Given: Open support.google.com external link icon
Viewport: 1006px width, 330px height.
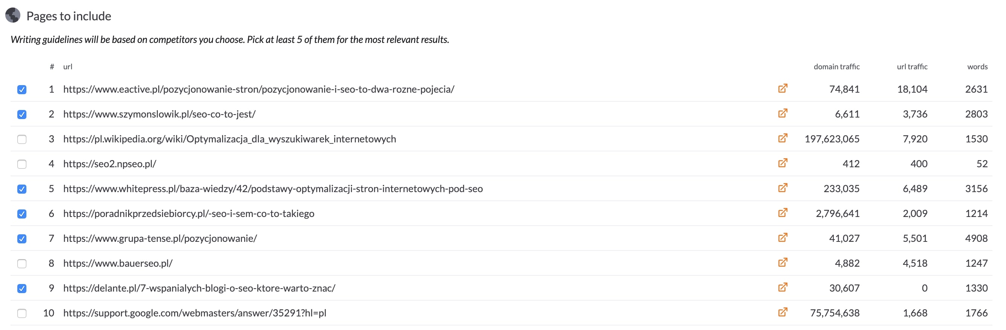Looking at the screenshot, I should point(783,312).
